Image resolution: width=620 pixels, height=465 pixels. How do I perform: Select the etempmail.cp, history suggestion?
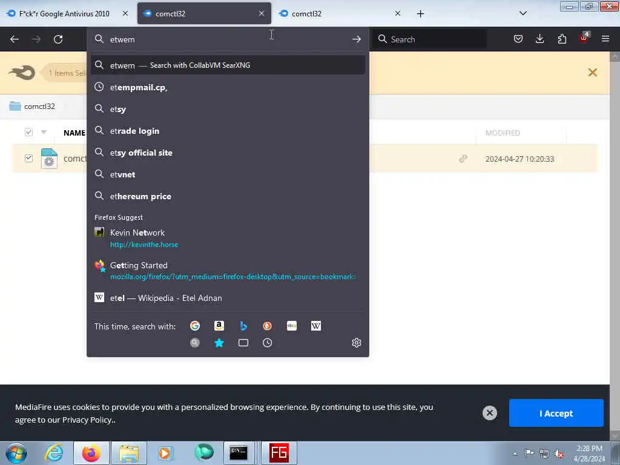[x=228, y=87]
